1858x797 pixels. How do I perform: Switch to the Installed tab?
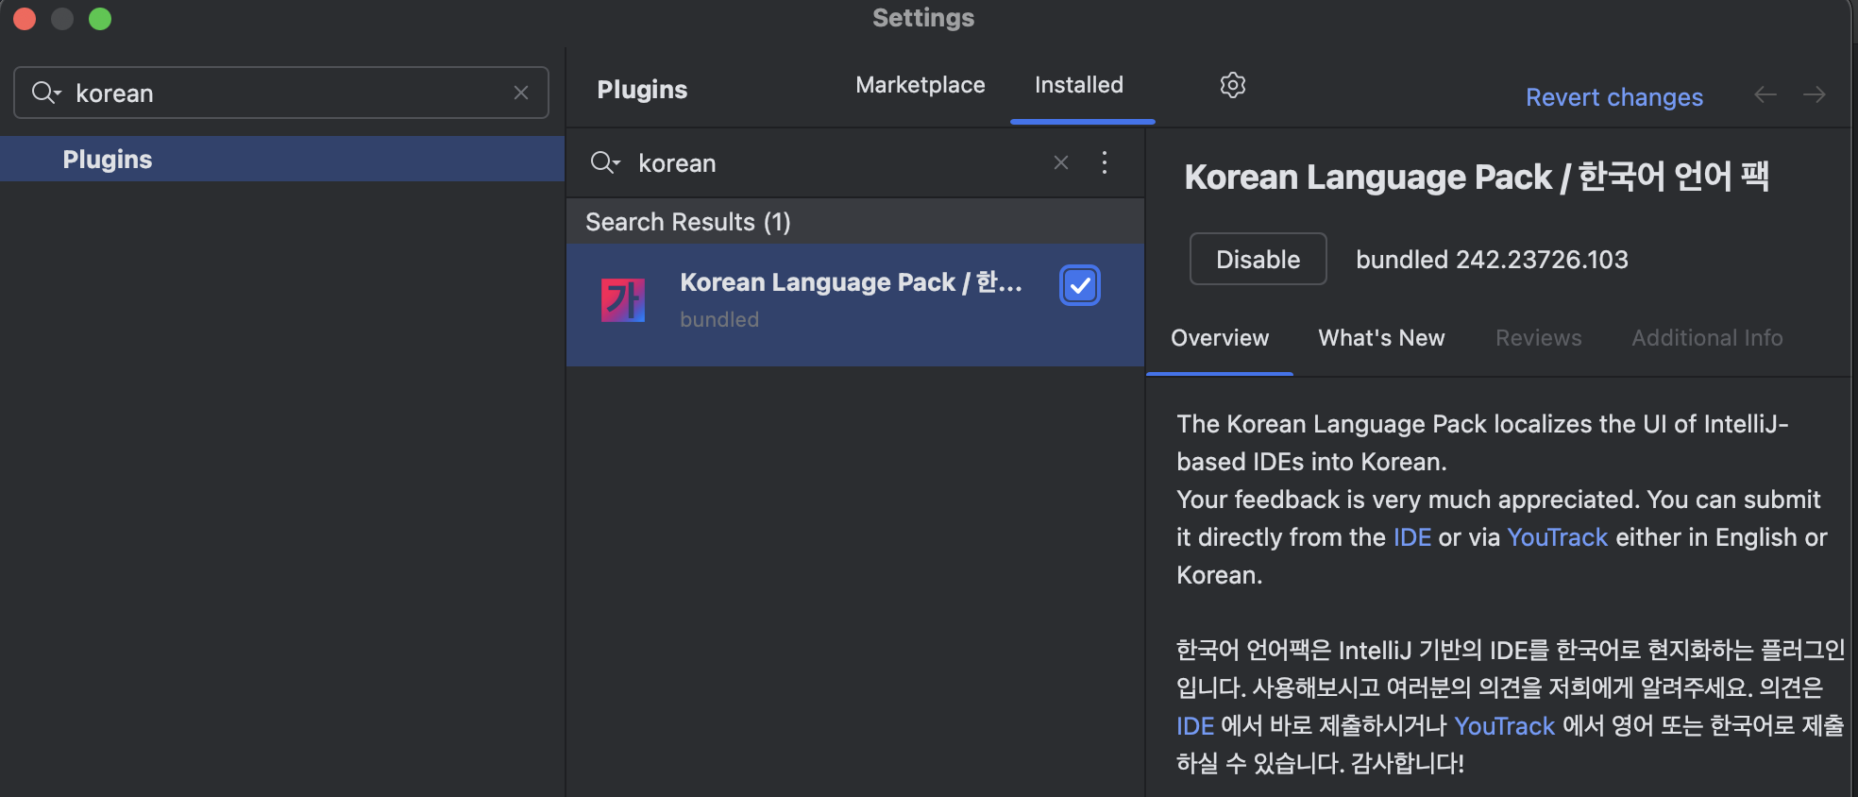pos(1079,85)
